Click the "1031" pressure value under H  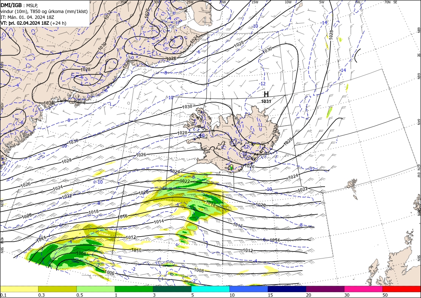[266, 101]
